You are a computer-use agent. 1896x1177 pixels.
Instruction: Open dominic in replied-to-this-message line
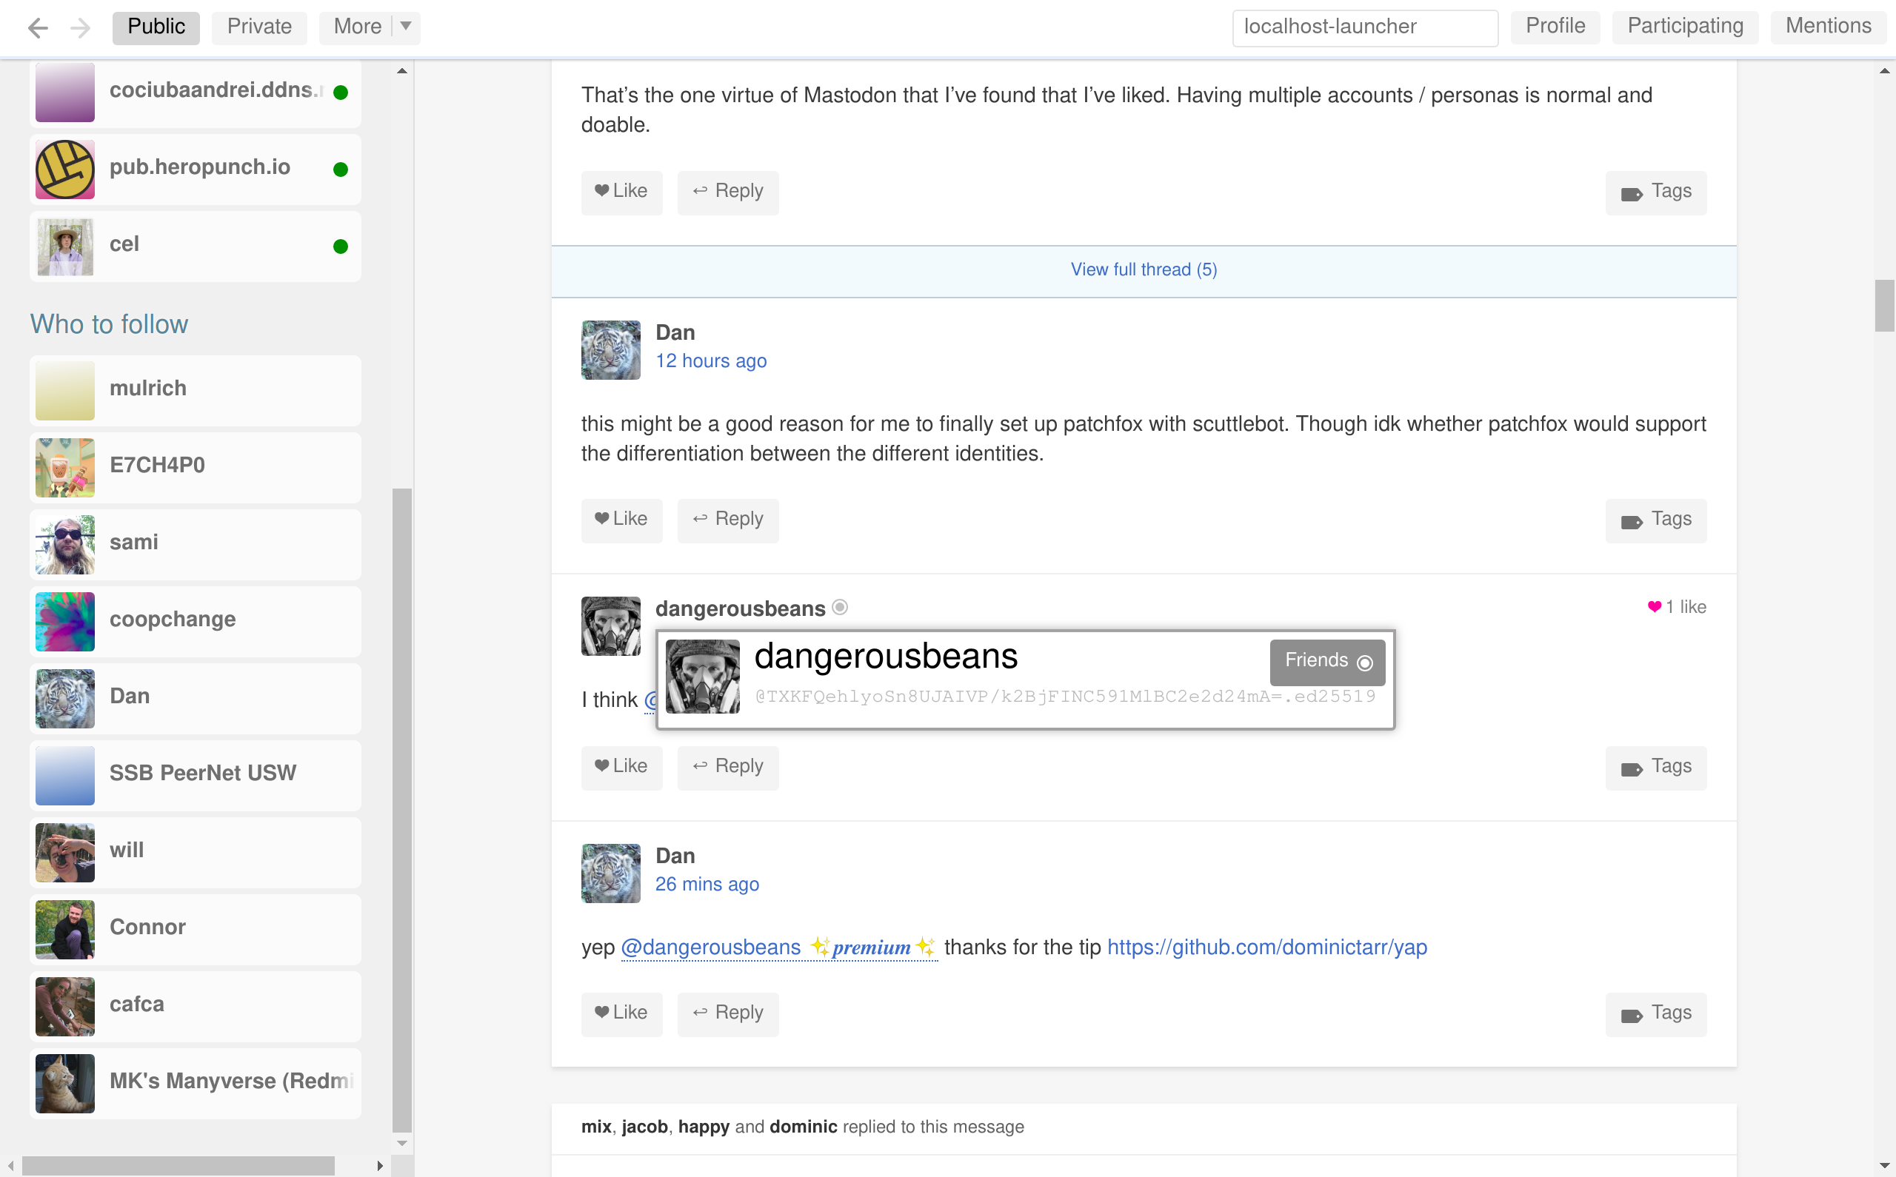click(x=803, y=1127)
